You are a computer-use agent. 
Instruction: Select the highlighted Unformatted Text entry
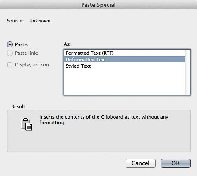pos(125,60)
